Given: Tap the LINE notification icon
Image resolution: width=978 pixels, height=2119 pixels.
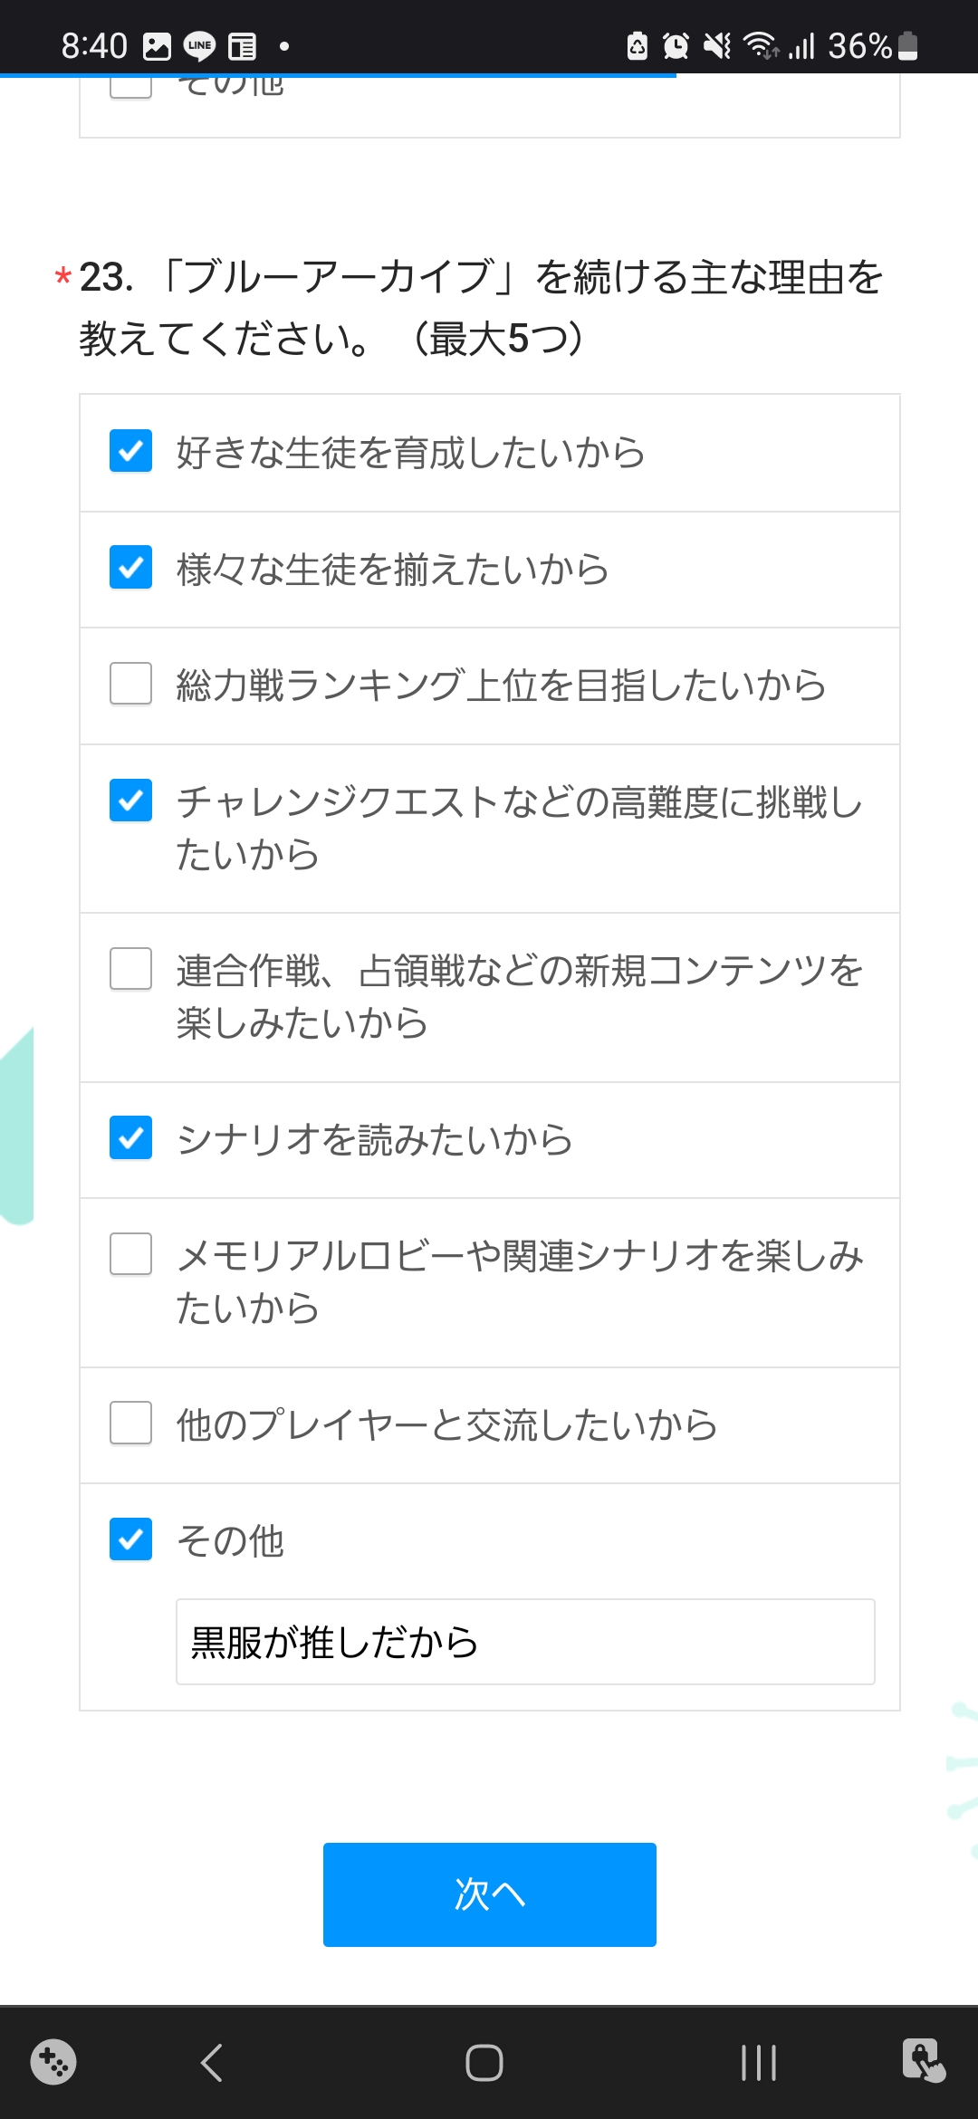Looking at the screenshot, I should coord(199,45).
